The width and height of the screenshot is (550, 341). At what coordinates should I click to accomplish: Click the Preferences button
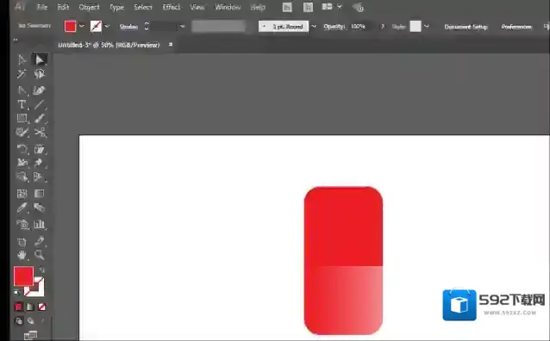coord(516,27)
